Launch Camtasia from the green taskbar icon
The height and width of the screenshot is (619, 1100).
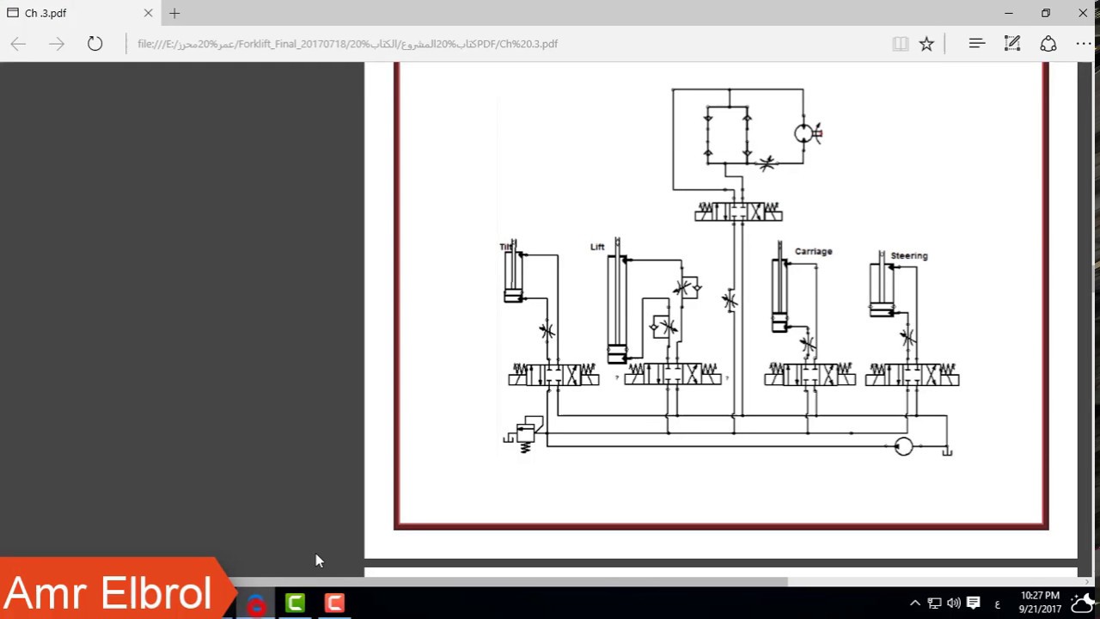coord(295,603)
